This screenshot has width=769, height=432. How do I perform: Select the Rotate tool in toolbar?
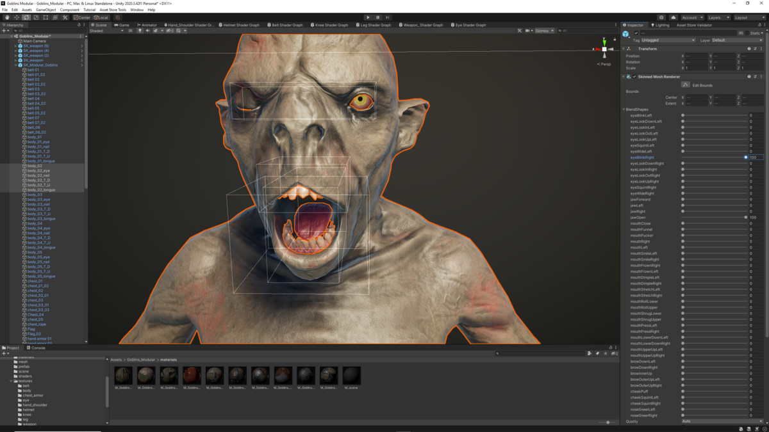pyautogui.click(x=26, y=17)
